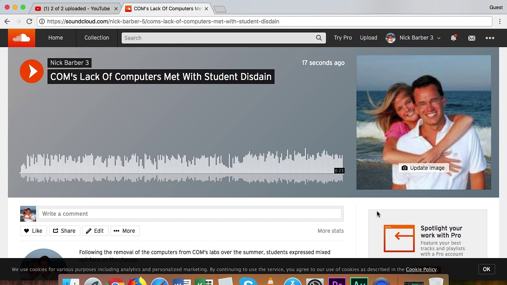Screen dimensions: 507x285
Task: Open Skype from the dock
Action: coord(248,282)
